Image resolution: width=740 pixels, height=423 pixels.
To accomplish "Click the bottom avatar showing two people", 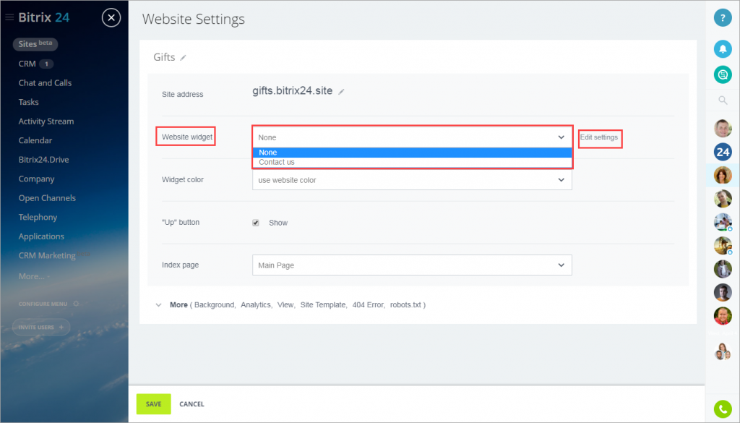I will (x=723, y=351).
